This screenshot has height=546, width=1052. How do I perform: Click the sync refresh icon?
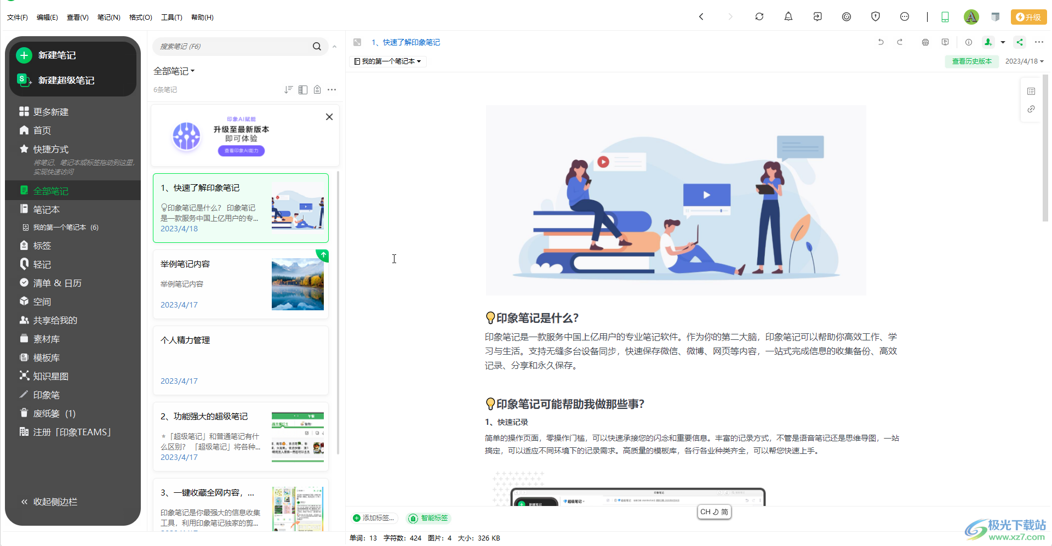pos(759,16)
